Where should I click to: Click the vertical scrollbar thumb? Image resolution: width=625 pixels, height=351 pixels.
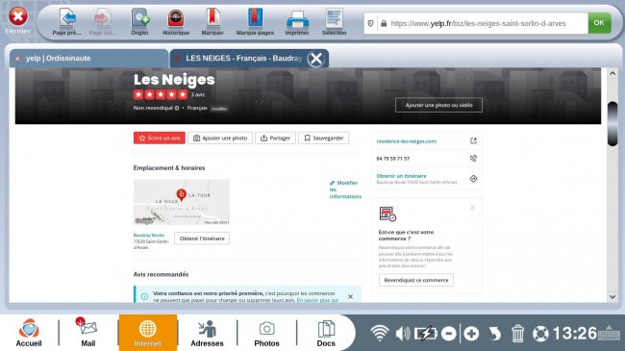point(612,124)
